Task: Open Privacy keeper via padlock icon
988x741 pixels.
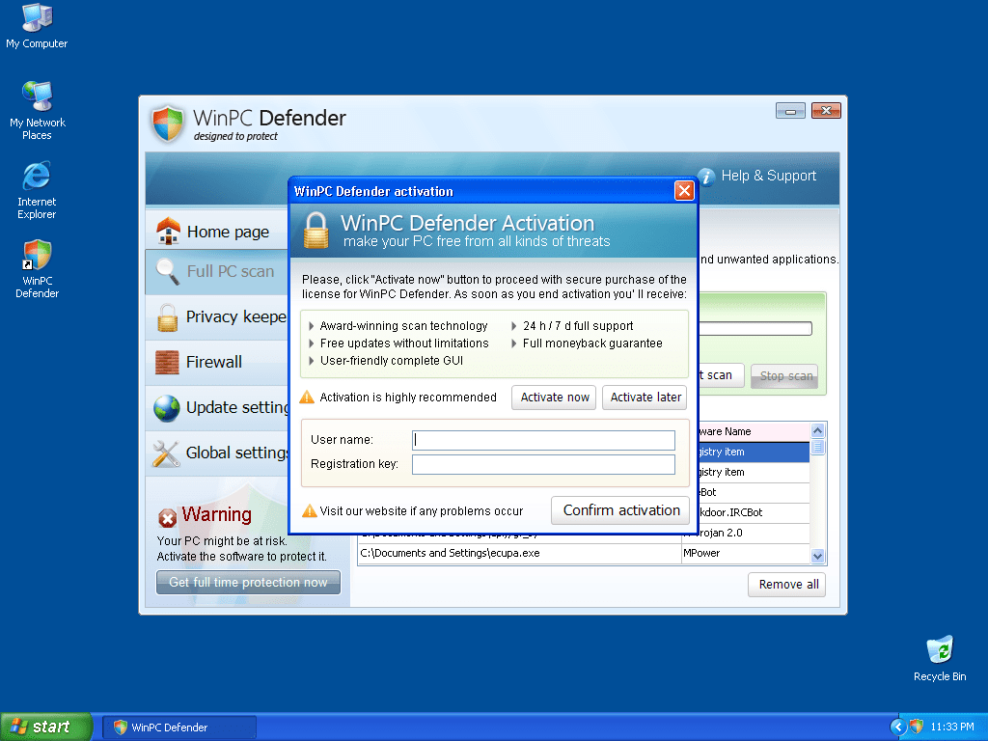Action: coord(168,316)
